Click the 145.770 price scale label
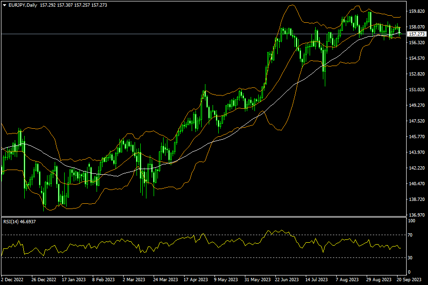 pos(417,137)
